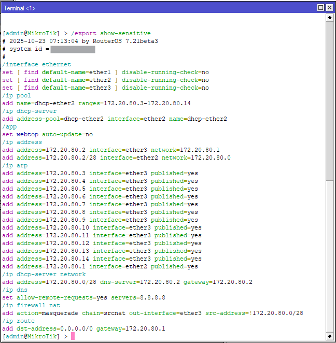Click the '/app' line
The height and width of the screenshot is (343, 336).
pyautogui.click(x=9, y=126)
